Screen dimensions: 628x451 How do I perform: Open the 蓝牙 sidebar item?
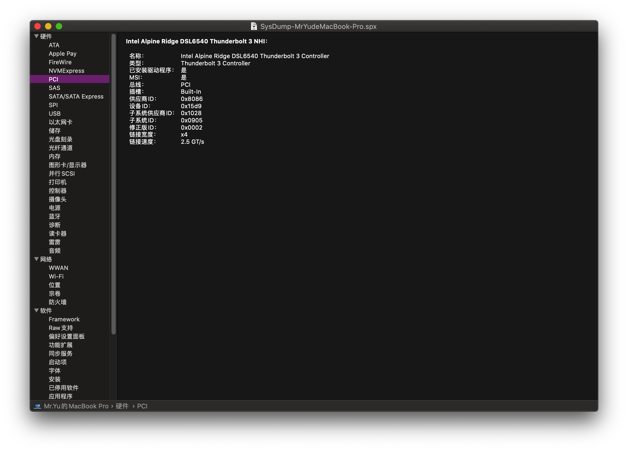pos(55,216)
